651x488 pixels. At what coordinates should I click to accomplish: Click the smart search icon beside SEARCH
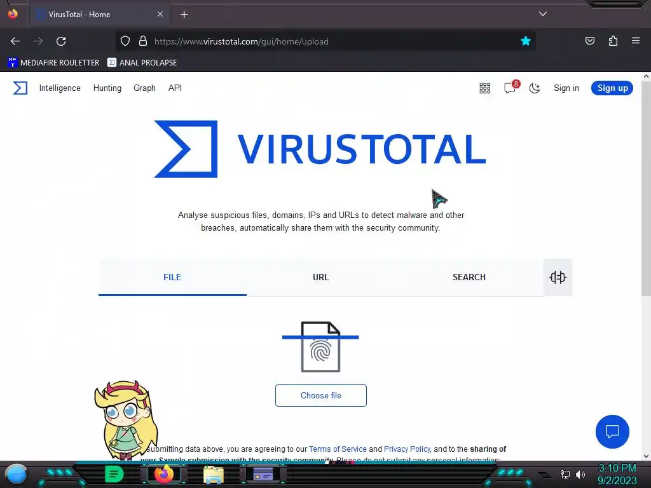[x=558, y=277]
